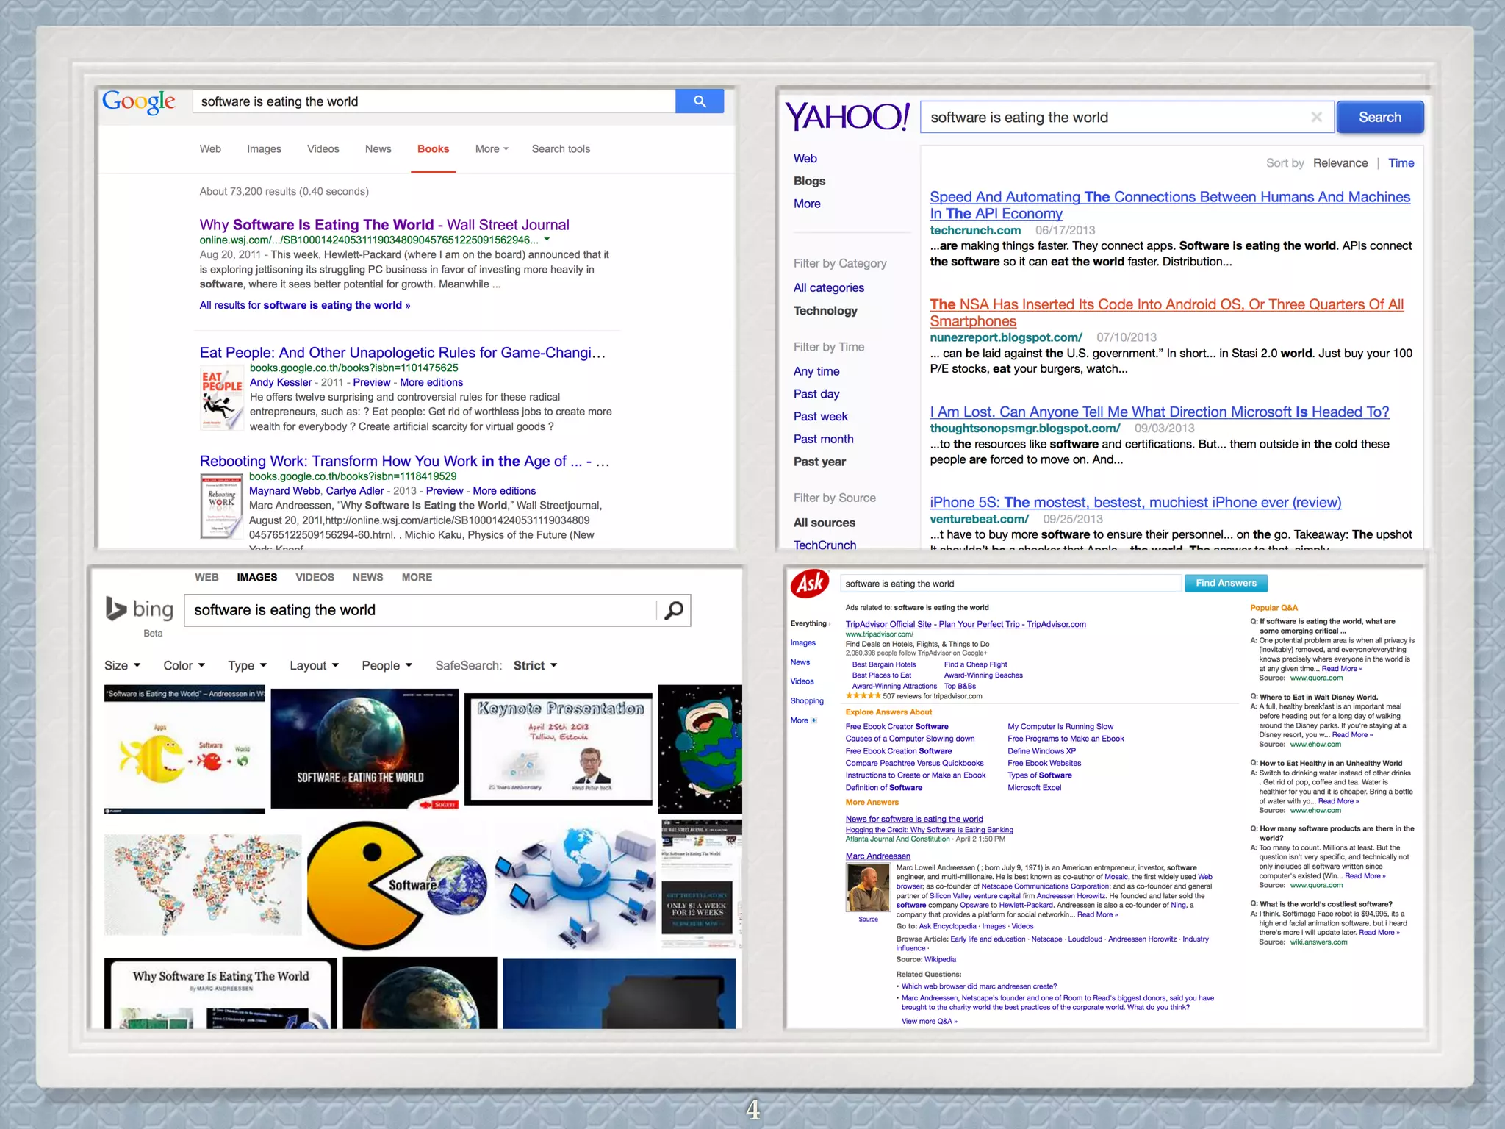
Task: Click the Find Answers button on Ask
Action: tap(1226, 583)
